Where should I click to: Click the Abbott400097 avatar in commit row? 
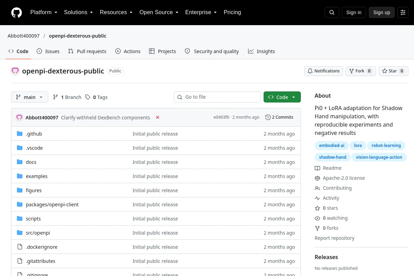point(19,117)
